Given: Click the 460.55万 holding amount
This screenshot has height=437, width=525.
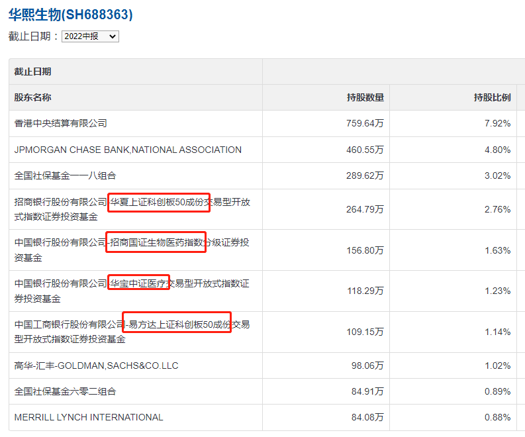Looking at the screenshot, I should coord(365,150).
